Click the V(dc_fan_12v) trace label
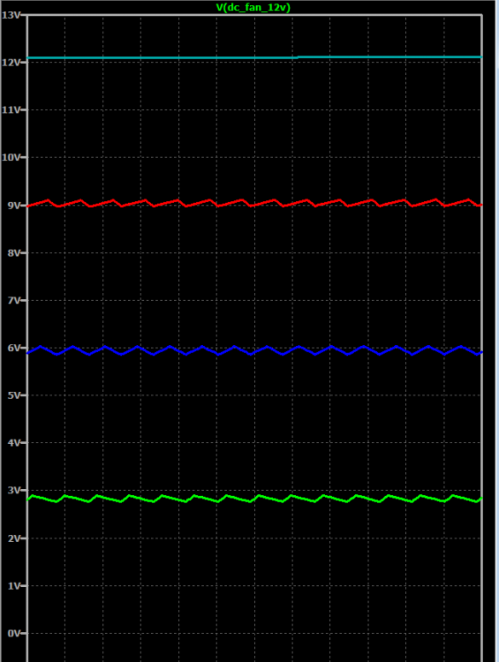The height and width of the screenshot is (662, 499). pyautogui.click(x=253, y=8)
